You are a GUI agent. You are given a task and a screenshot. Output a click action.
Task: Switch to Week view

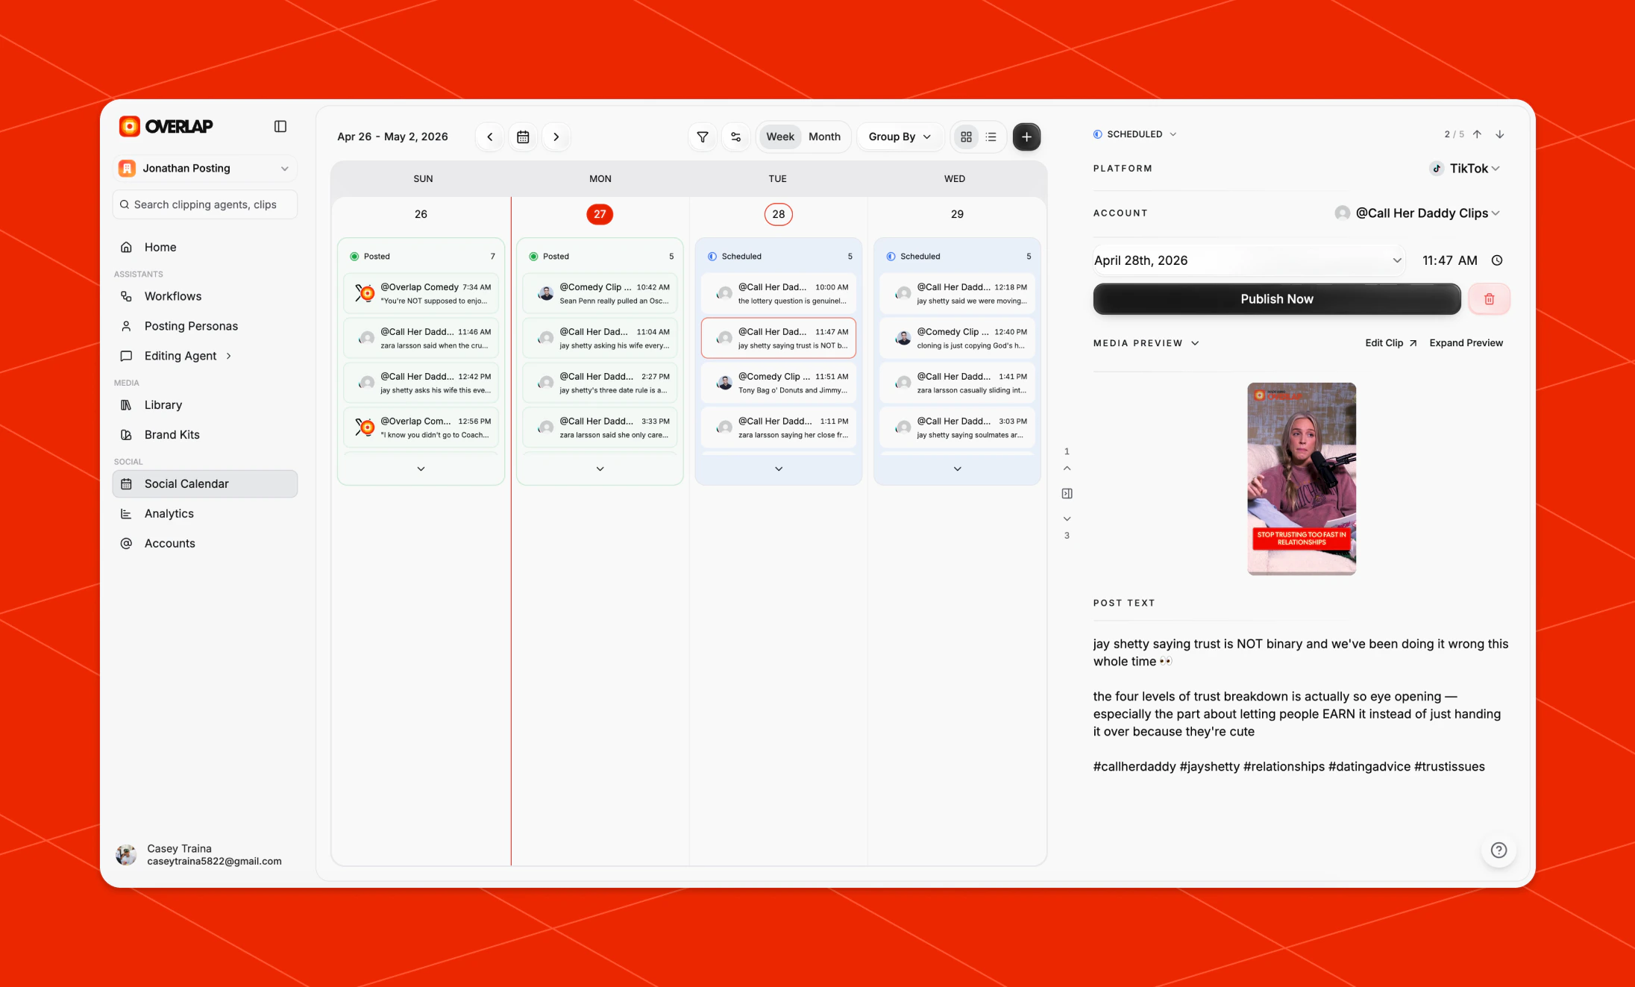tap(780, 137)
